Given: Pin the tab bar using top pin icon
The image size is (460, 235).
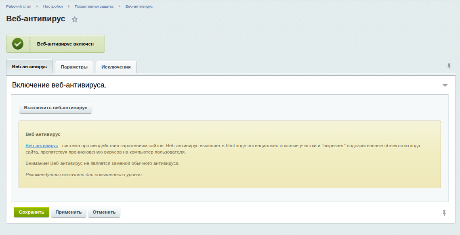Looking at the screenshot, I should [449, 66].
